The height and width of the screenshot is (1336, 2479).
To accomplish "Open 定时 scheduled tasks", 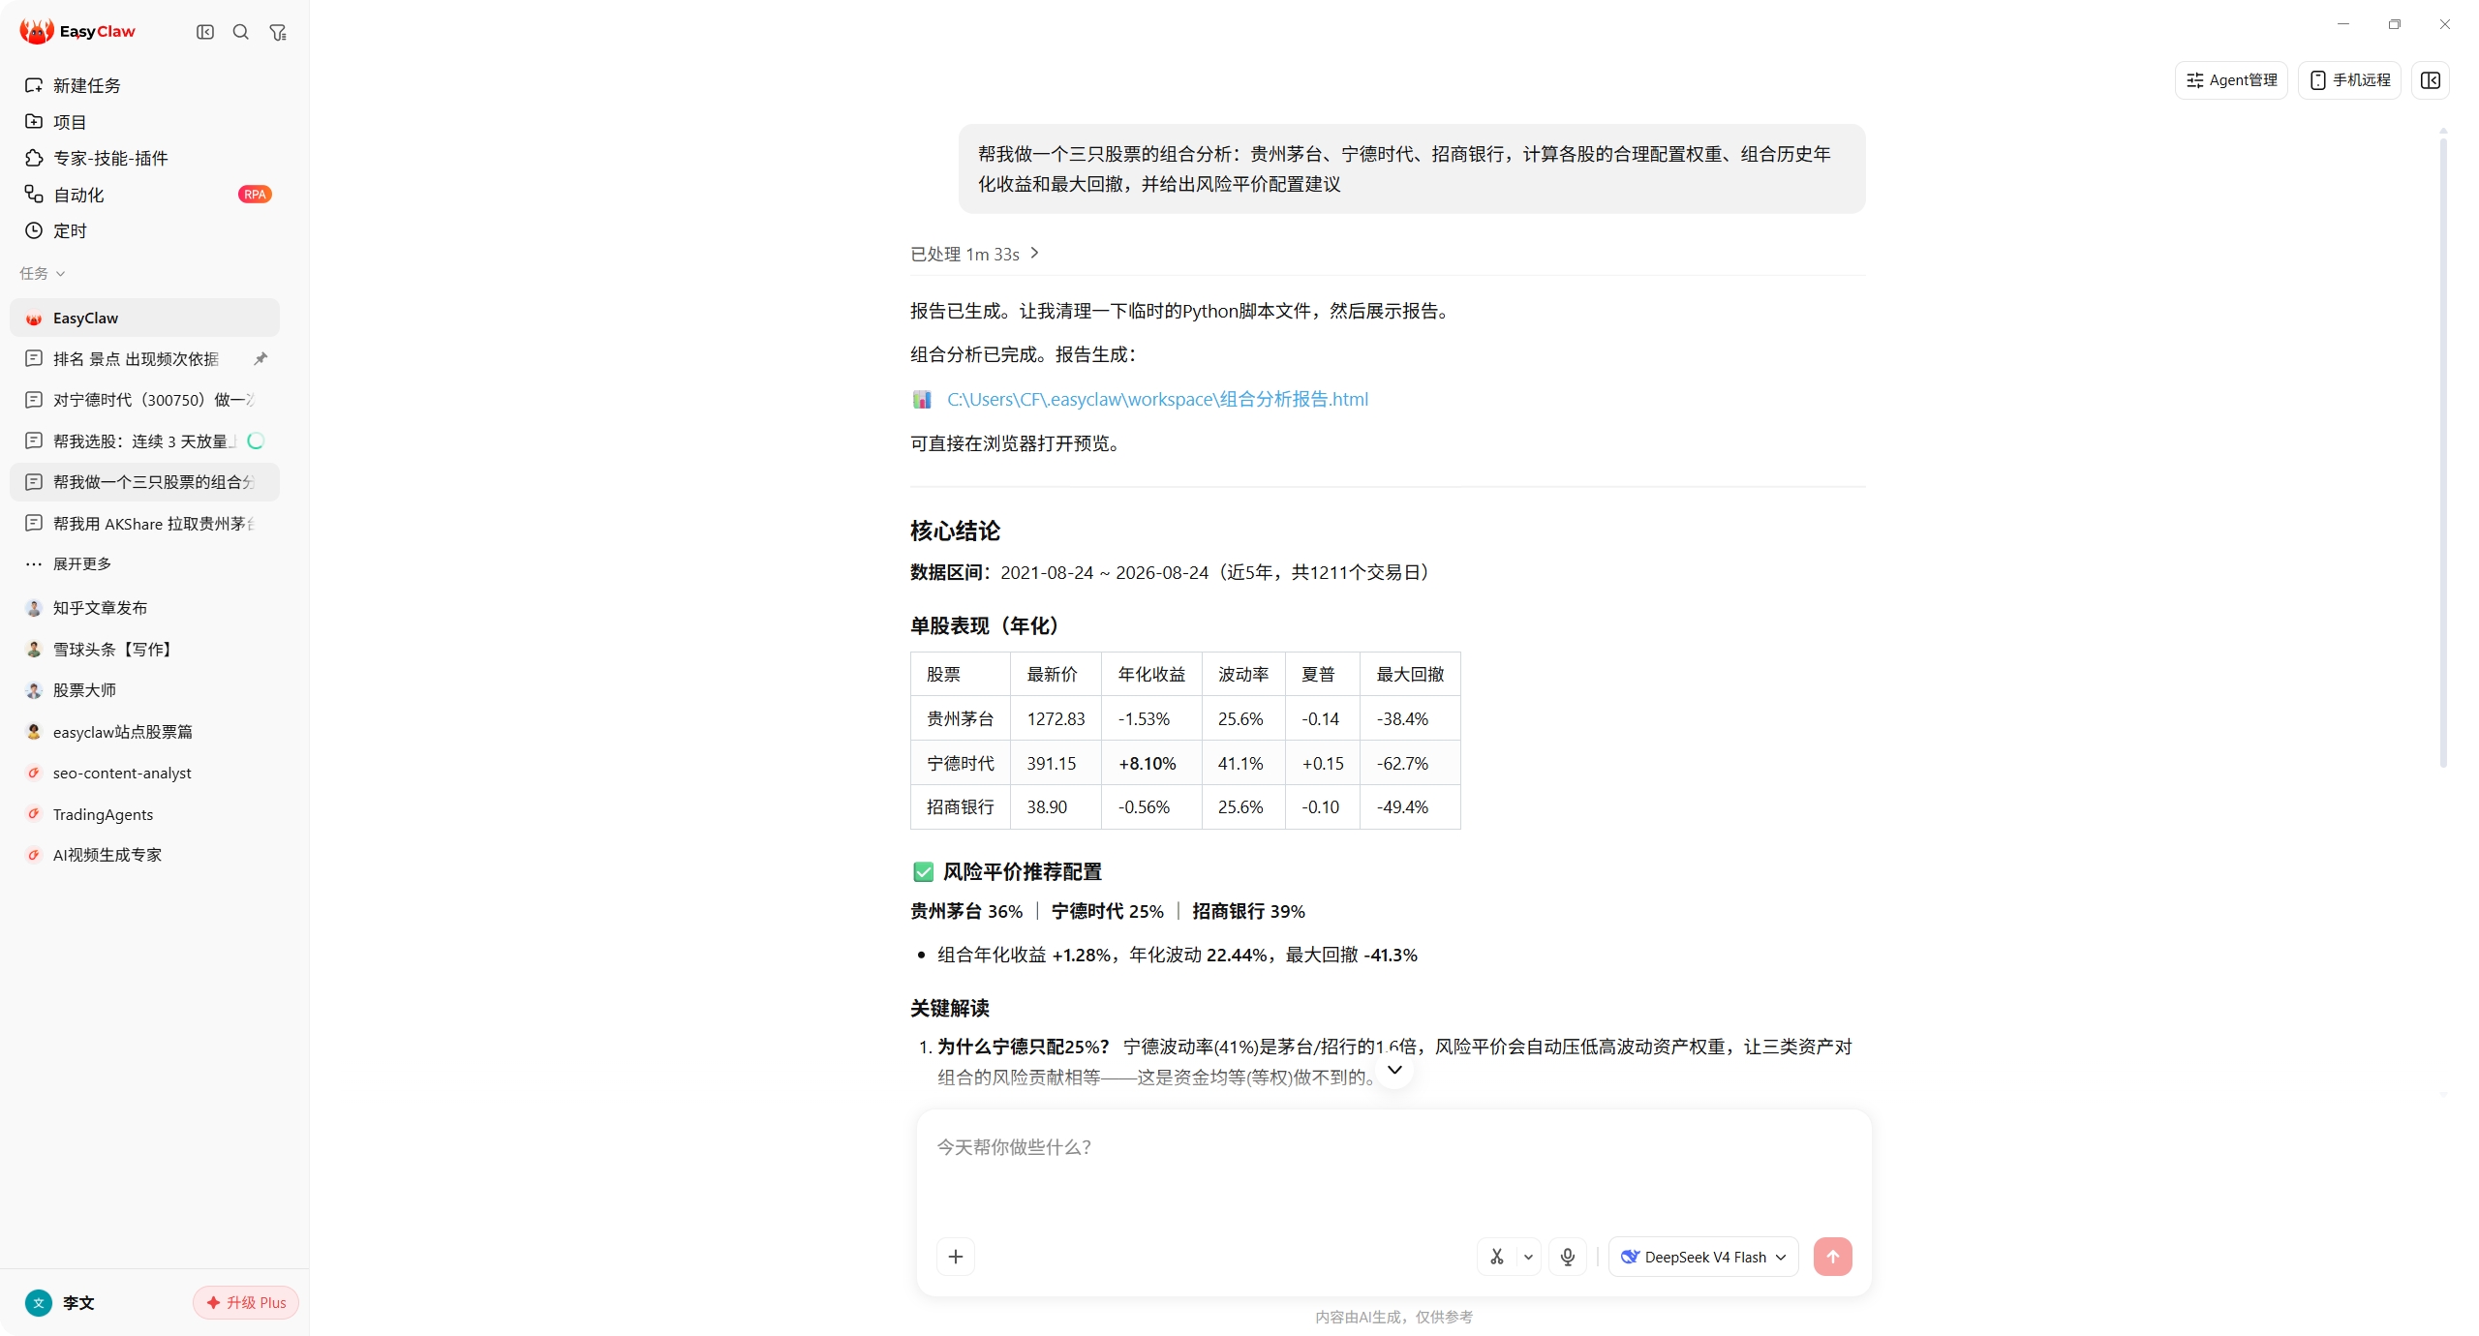I will pos(145,230).
